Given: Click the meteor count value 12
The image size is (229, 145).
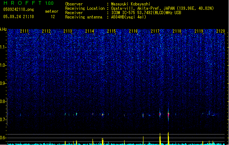Looking at the screenshot, I should click(x=53, y=17).
